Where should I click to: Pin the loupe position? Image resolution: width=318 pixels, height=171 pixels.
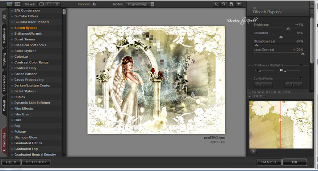(252, 152)
